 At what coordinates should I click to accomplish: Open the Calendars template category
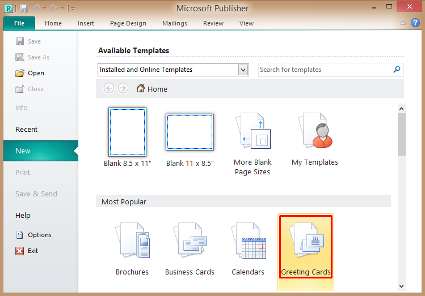coord(248,249)
